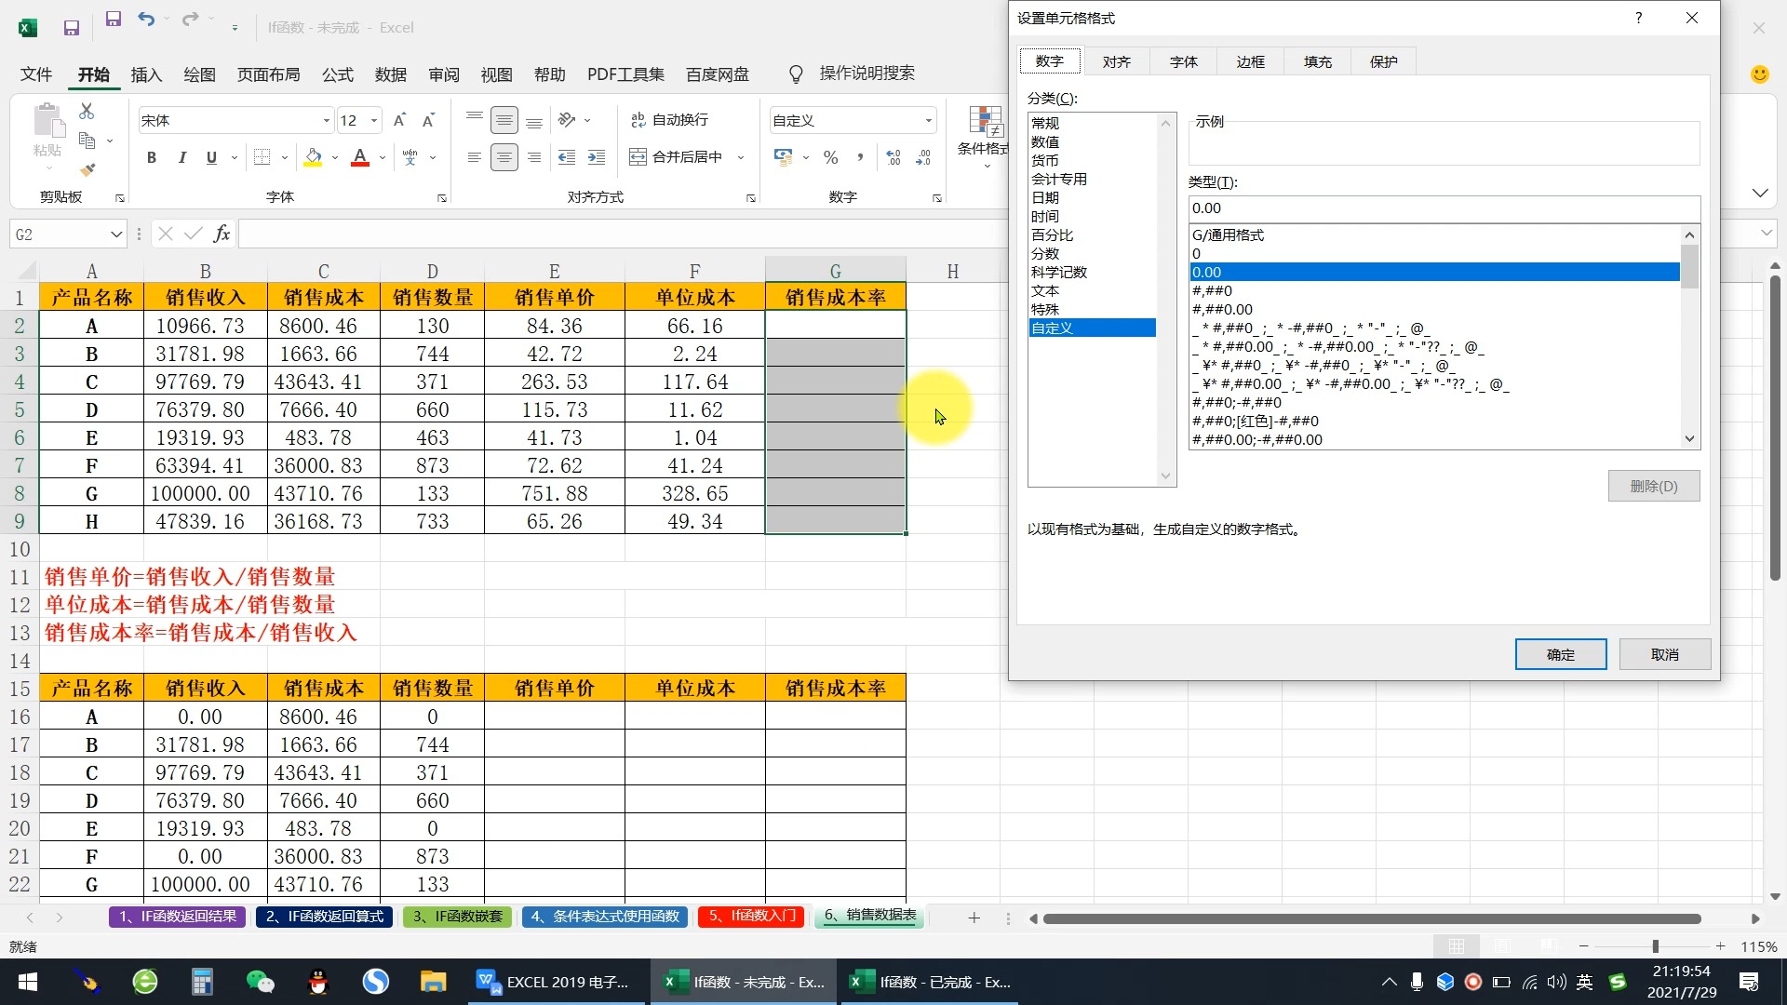
Task: Click the Type field containing 0.00
Action: pyautogui.click(x=1443, y=208)
